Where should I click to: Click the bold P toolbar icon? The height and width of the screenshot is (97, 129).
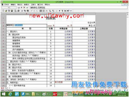[59, 11]
